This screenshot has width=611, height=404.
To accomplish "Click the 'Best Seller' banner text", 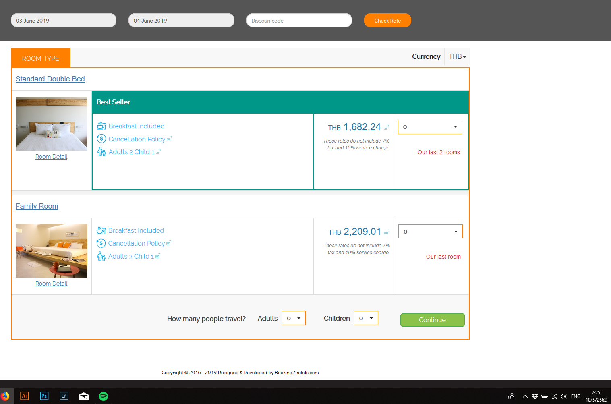I will (x=113, y=102).
